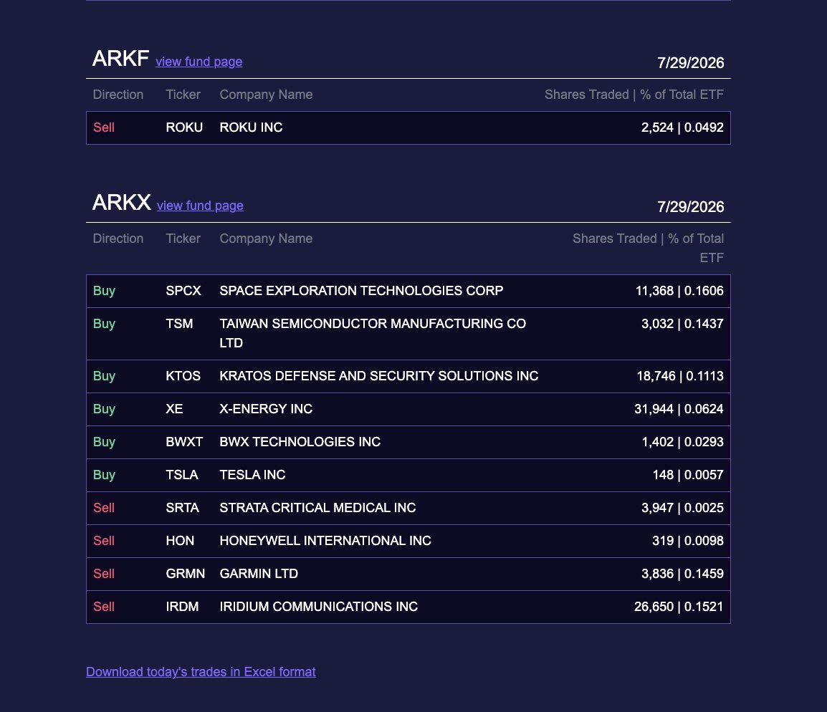Viewport: 827px width, 712px height.
Task: Click ARKX table Direction column header
Action: pos(118,239)
